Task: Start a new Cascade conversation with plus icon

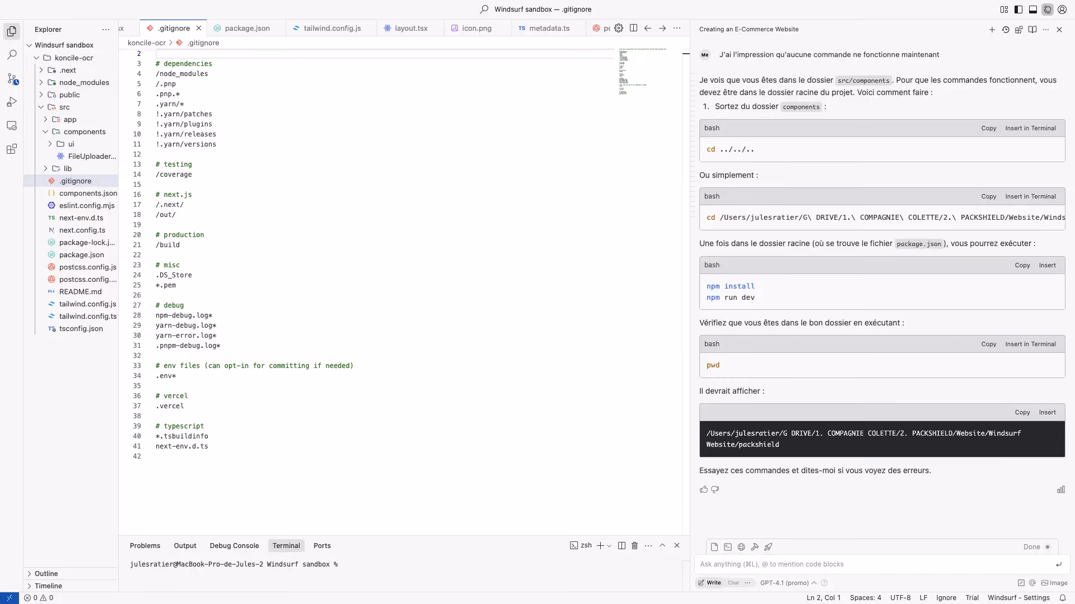Action: pyautogui.click(x=992, y=30)
